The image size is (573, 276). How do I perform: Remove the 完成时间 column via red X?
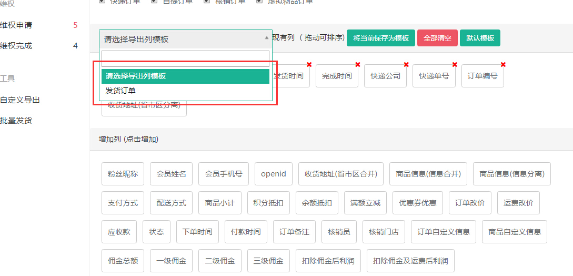358,65
